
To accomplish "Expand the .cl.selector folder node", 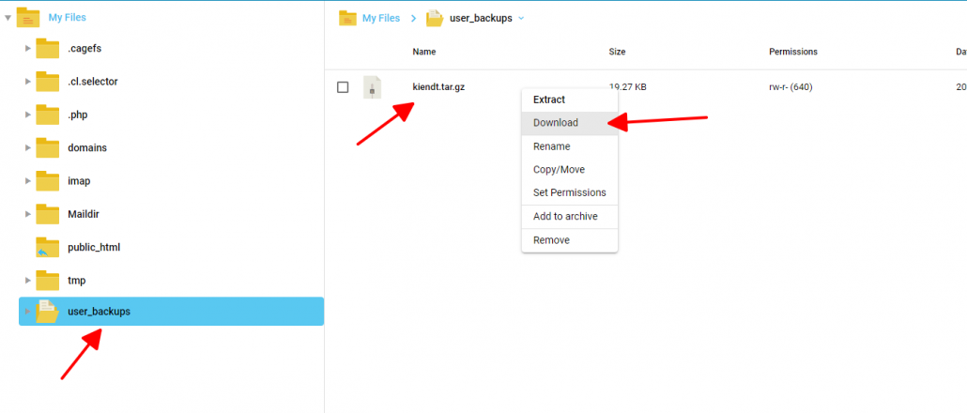I will 27,82.
